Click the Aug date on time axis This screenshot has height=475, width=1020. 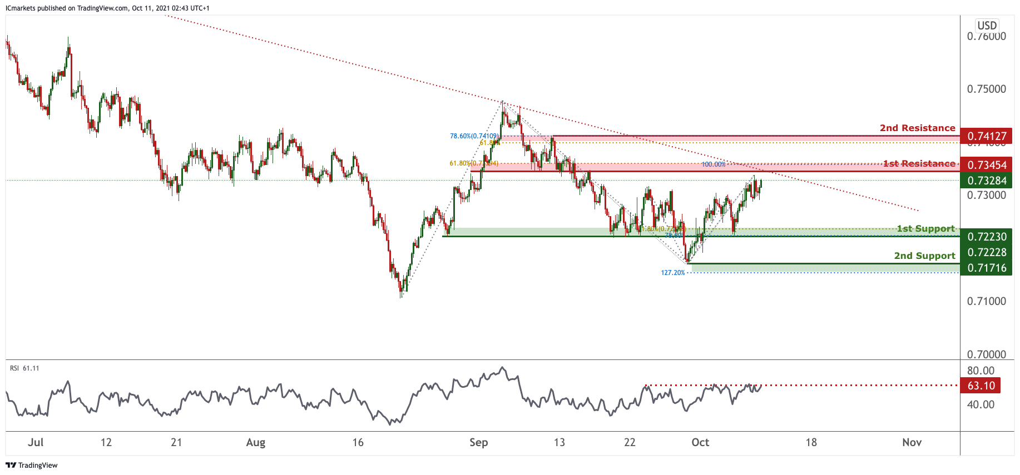click(255, 442)
